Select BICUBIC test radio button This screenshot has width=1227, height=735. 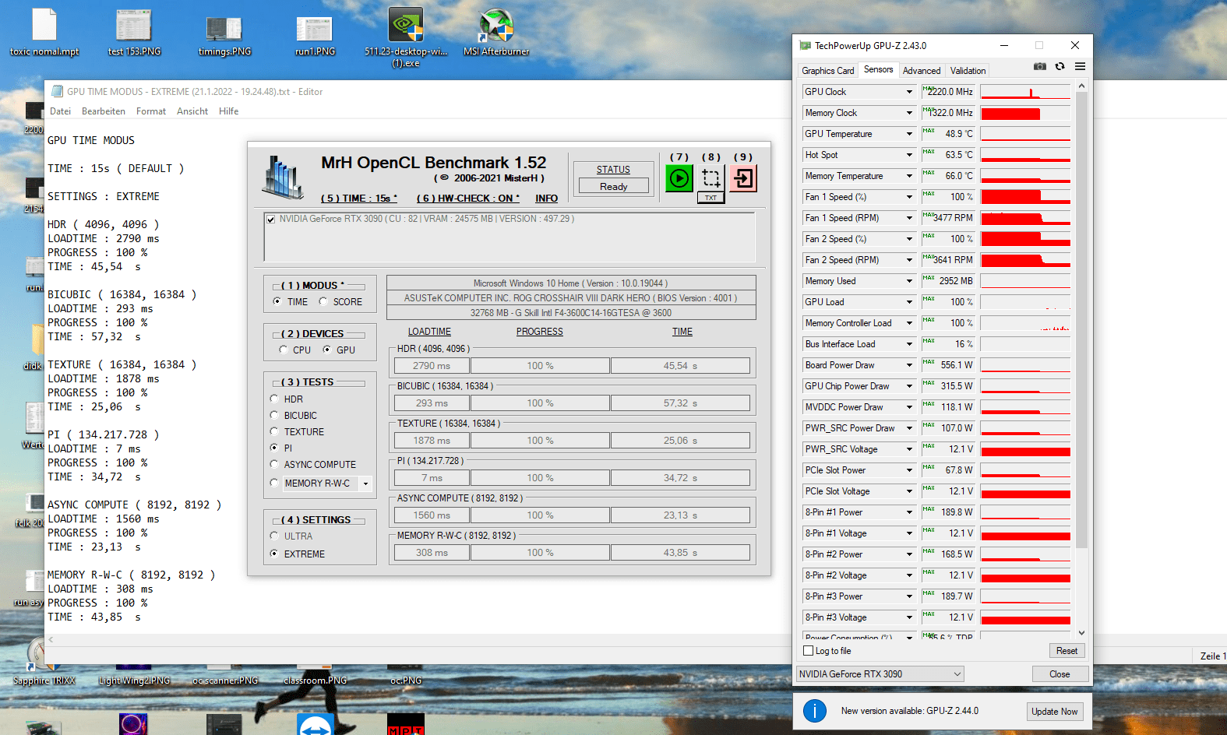click(274, 415)
